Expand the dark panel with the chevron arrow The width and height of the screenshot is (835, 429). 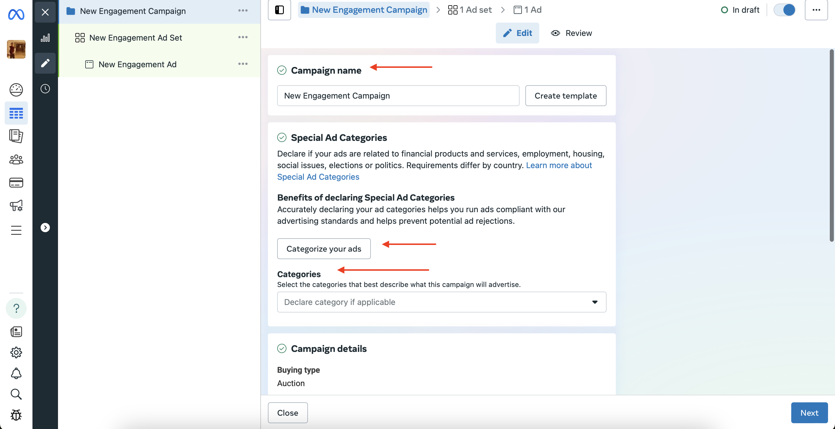[x=45, y=228]
